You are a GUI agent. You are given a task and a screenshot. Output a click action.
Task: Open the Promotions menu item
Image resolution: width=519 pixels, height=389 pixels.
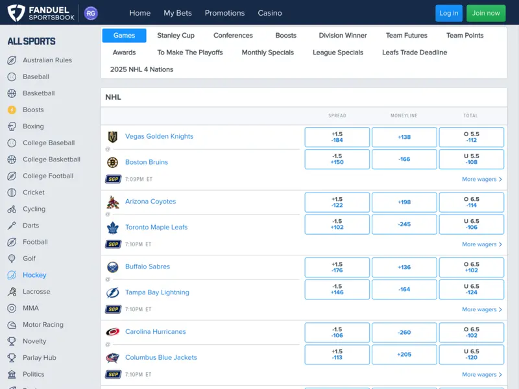224,12
